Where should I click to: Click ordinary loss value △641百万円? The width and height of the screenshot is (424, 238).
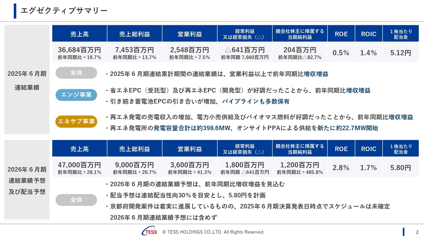(x=245, y=50)
